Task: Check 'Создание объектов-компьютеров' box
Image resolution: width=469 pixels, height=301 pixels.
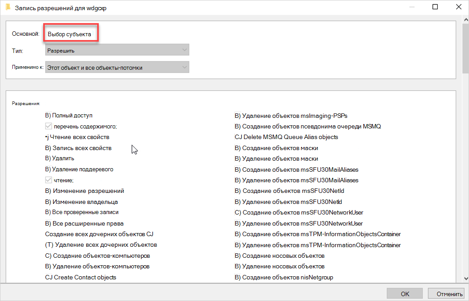Action: coord(49,256)
